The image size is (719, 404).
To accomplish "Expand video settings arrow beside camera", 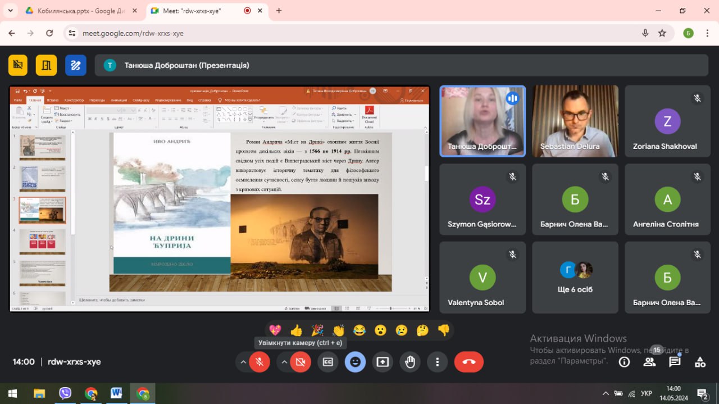I will [284, 362].
